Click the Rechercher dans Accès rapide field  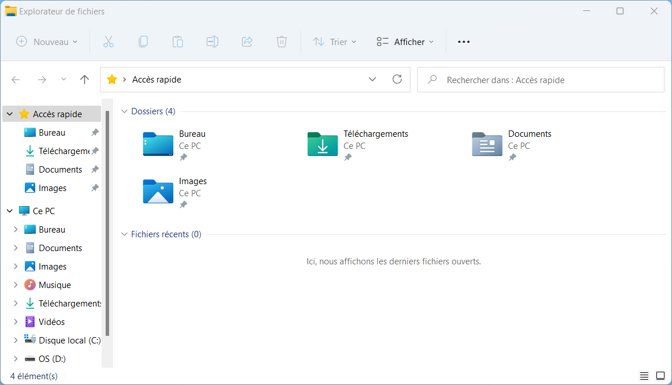(x=541, y=80)
